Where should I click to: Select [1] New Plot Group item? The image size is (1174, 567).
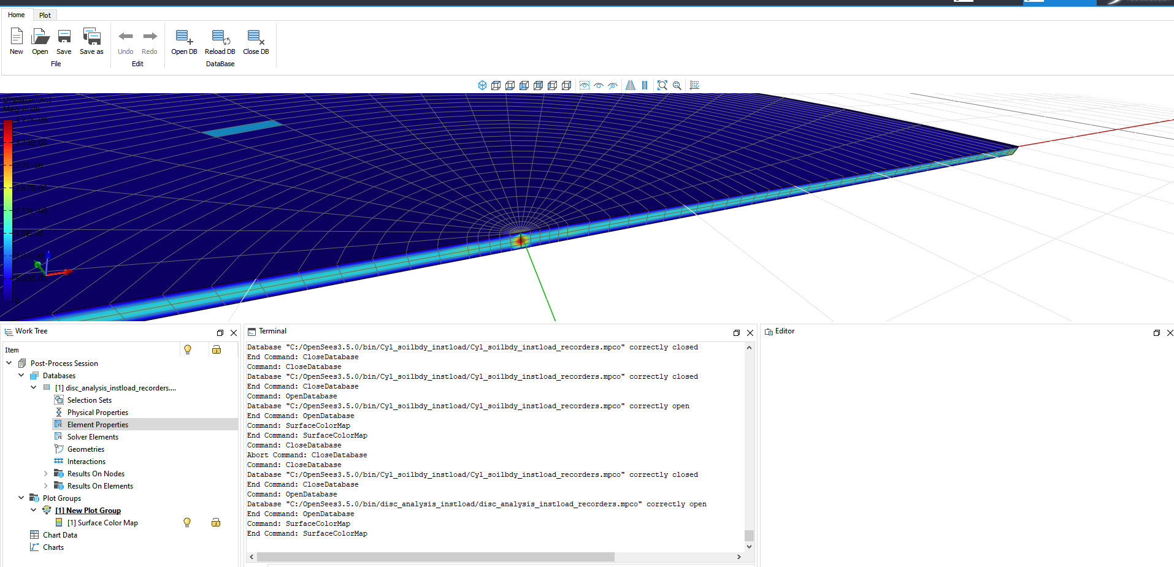88,511
